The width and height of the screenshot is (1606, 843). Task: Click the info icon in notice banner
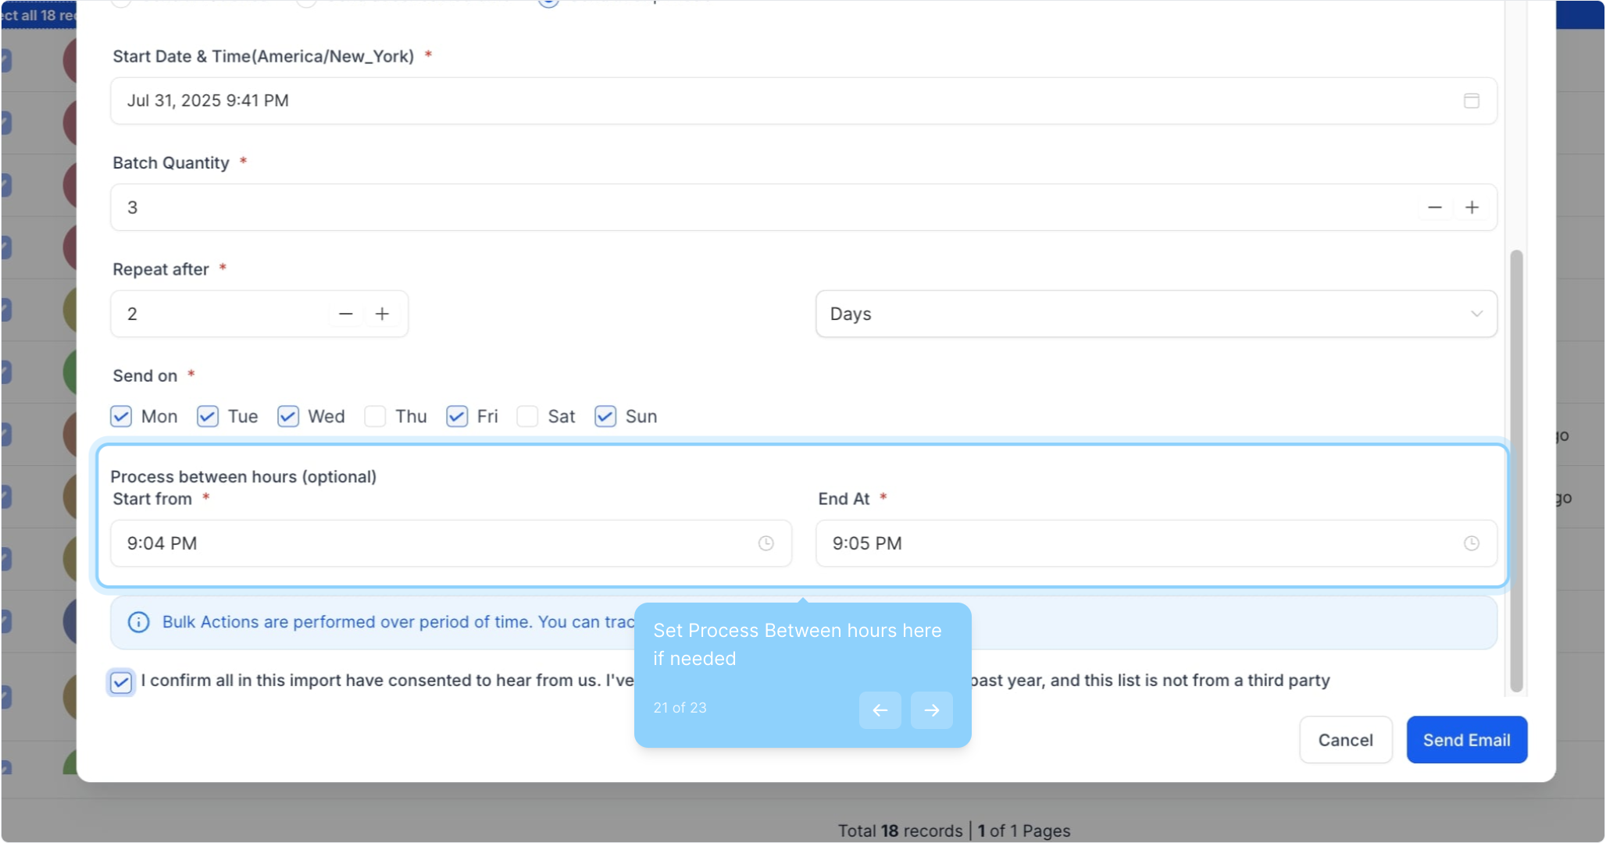(x=138, y=622)
